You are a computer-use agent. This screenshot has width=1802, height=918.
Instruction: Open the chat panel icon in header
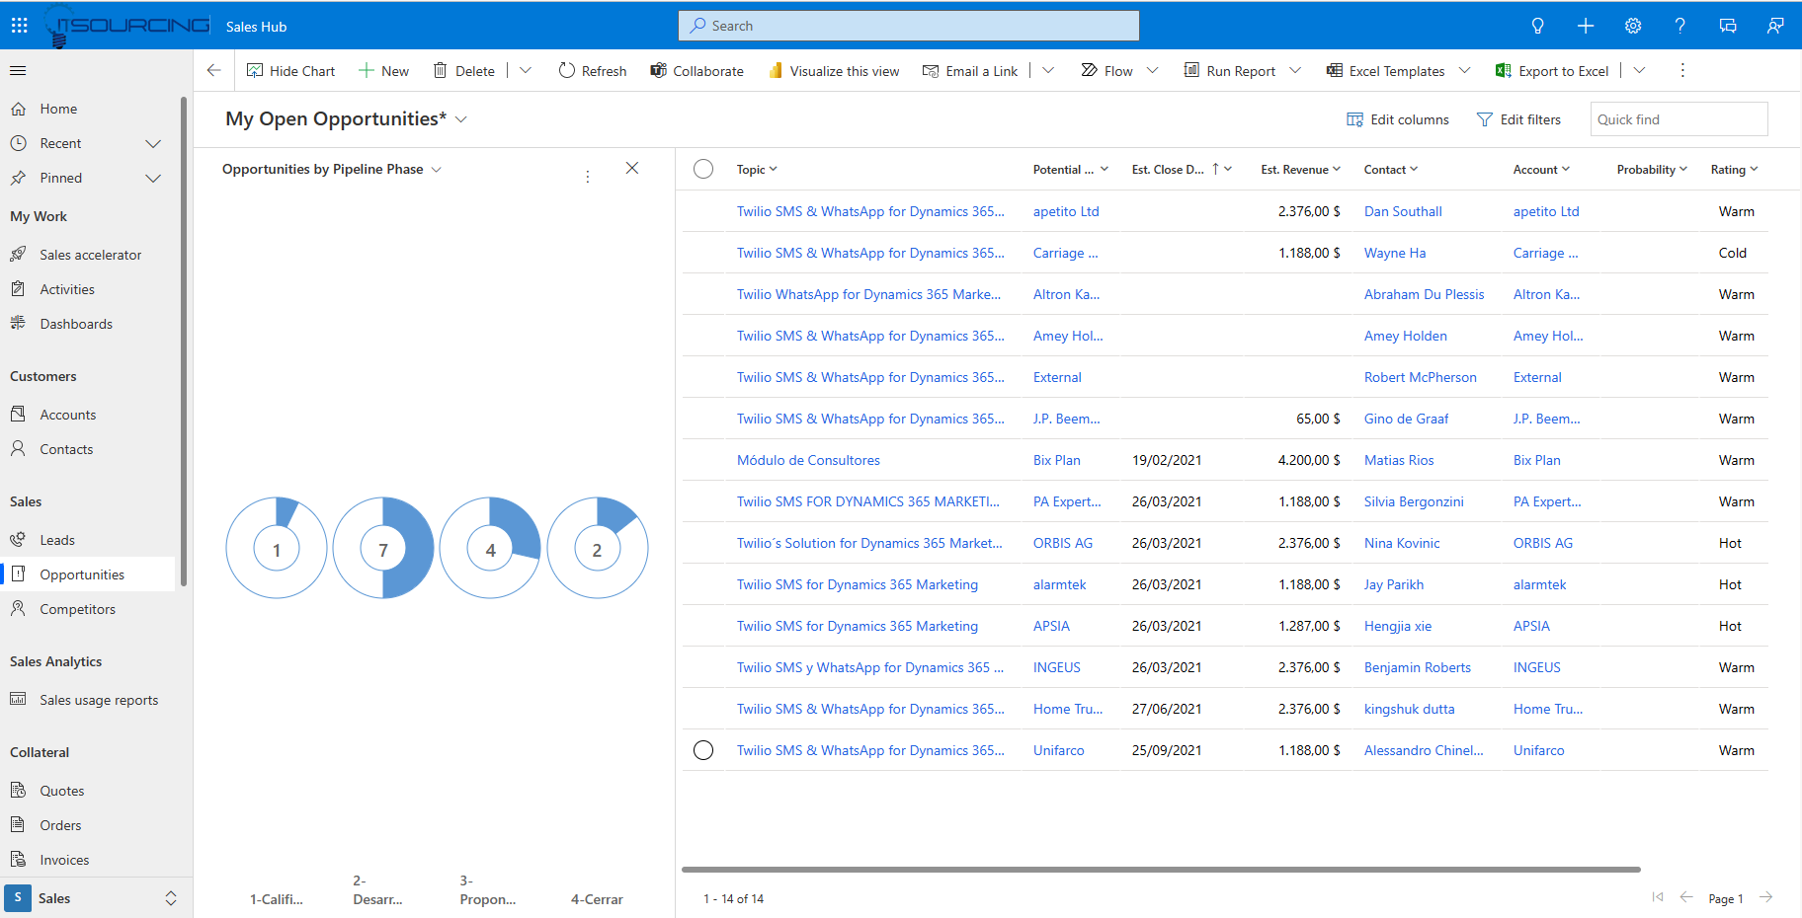1728,26
